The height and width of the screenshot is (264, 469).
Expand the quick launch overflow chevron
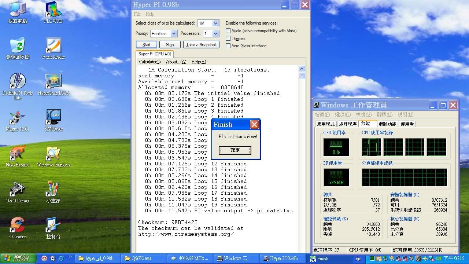tap(70, 258)
